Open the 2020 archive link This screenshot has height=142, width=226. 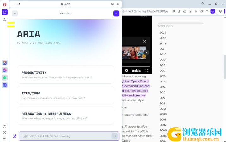(163, 54)
